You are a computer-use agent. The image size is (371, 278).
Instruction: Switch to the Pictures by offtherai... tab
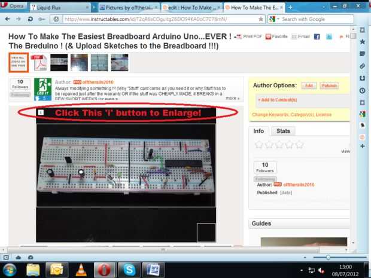129,8
